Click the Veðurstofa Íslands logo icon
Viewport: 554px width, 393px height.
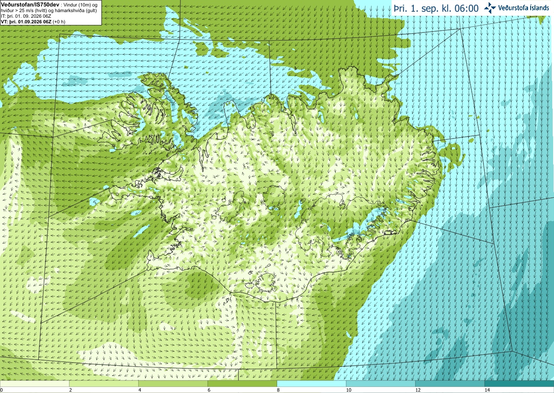click(x=490, y=8)
